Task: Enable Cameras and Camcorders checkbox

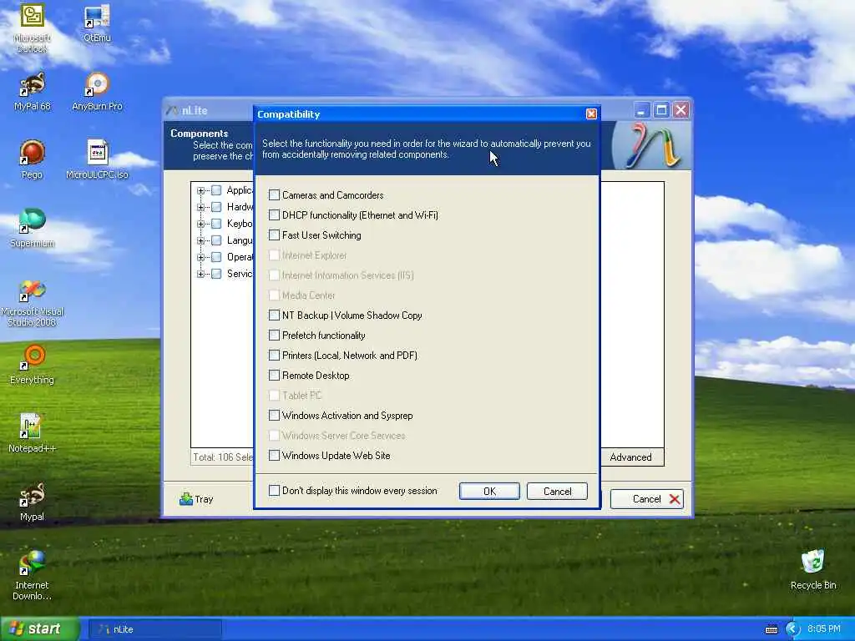Action: coord(274,195)
